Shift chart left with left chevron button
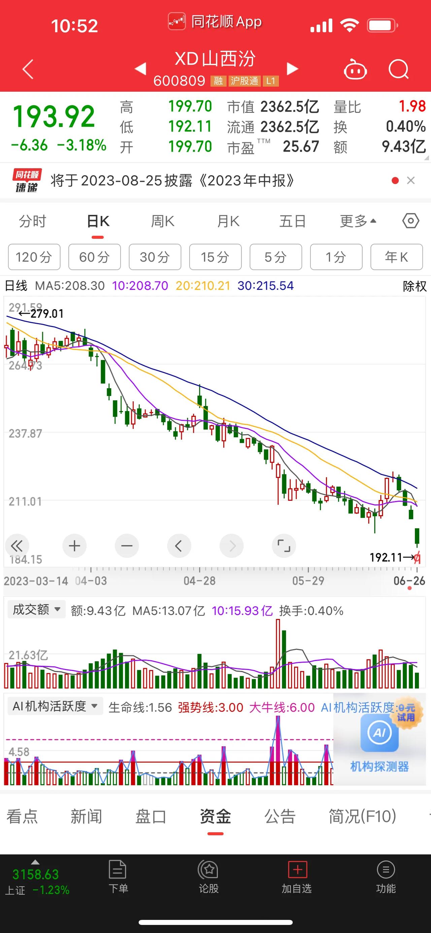431x933 pixels. 179,546
